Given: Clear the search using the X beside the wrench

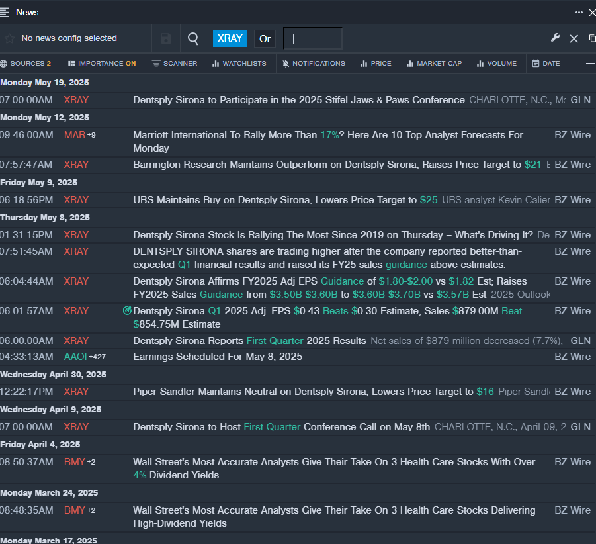Looking at the screenshot, I should (574, 38).
